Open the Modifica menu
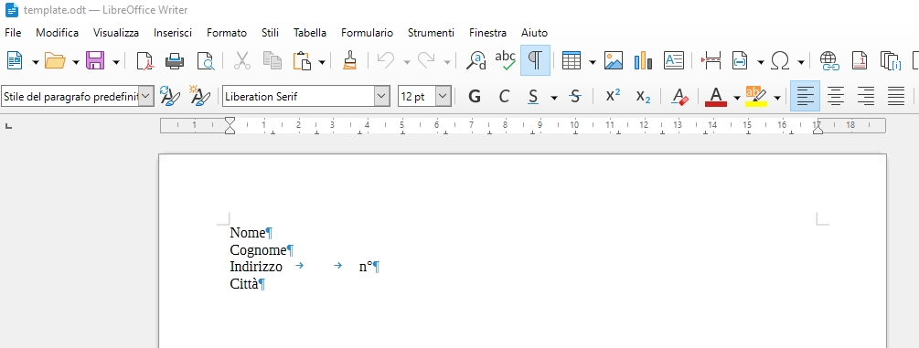This screenshot has width=919, height=348. (x=57, y=33)
